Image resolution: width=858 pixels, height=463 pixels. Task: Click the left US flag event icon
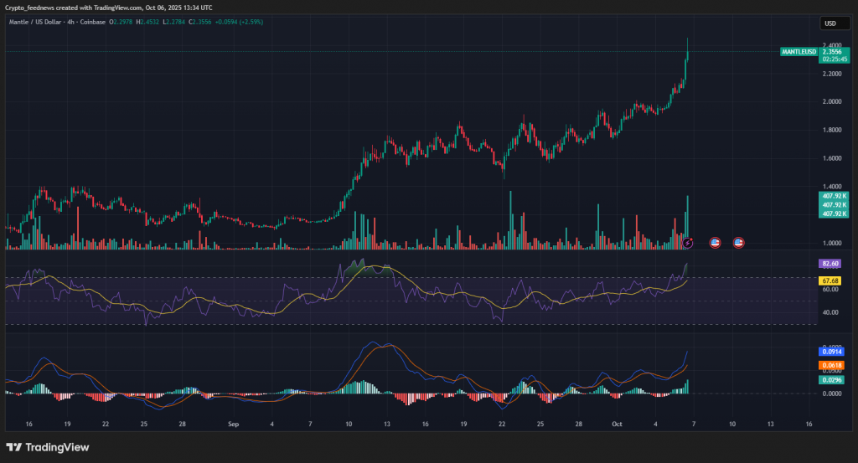(x=715, y=243)
